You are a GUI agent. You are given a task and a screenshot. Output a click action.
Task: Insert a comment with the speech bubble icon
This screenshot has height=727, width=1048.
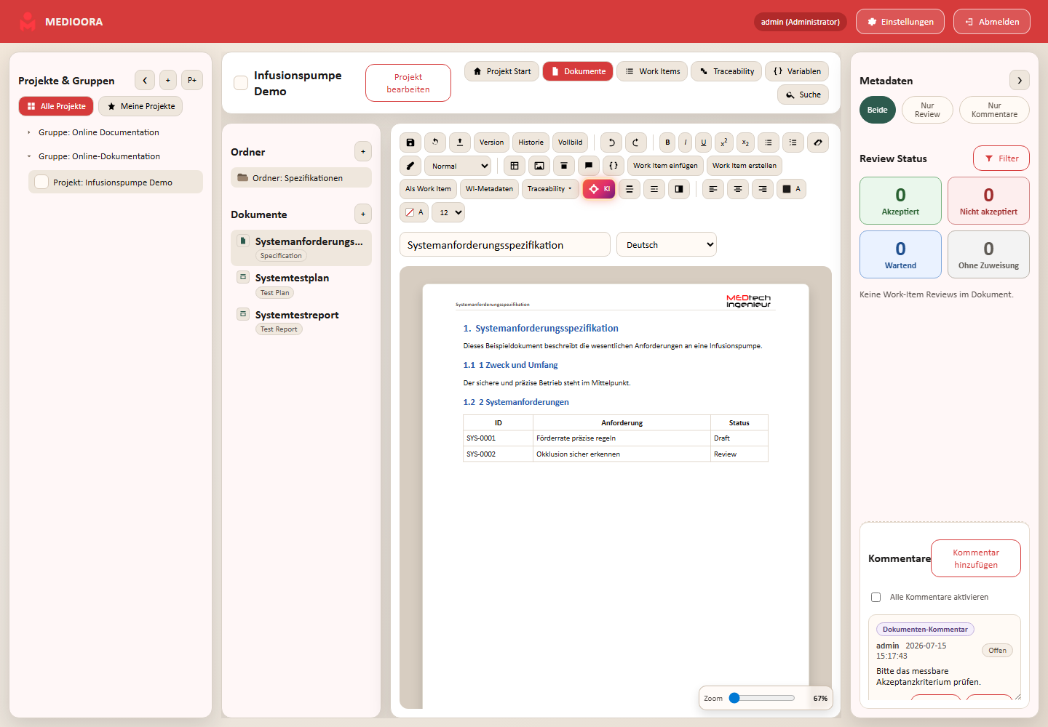click(x=589, y=166)
